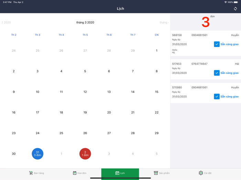Select March 10 on calendar
241x180 pixels.
pyautogui.click(x=38, y=92)
